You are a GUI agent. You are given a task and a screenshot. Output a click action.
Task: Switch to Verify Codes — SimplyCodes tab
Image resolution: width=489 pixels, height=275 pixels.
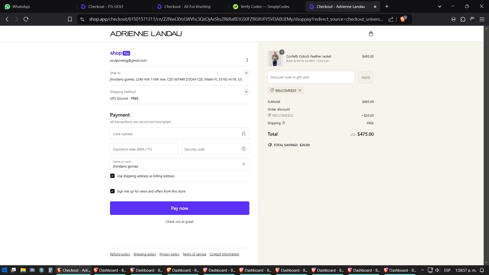point(267,7)
